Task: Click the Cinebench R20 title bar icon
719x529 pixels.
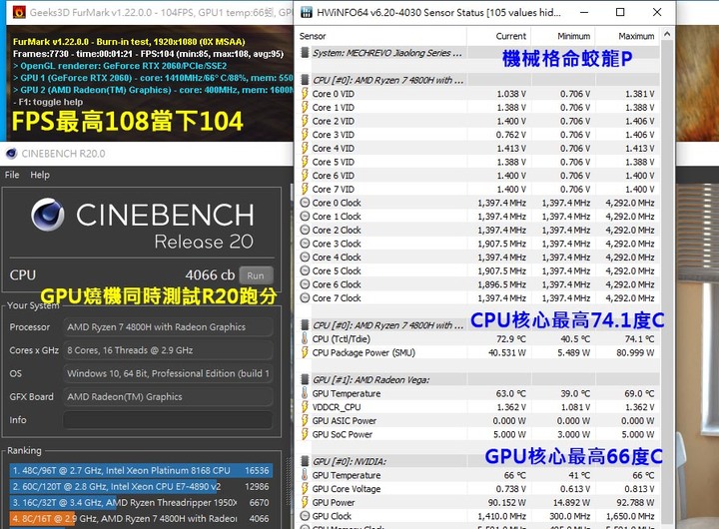Action: (11, 154)
